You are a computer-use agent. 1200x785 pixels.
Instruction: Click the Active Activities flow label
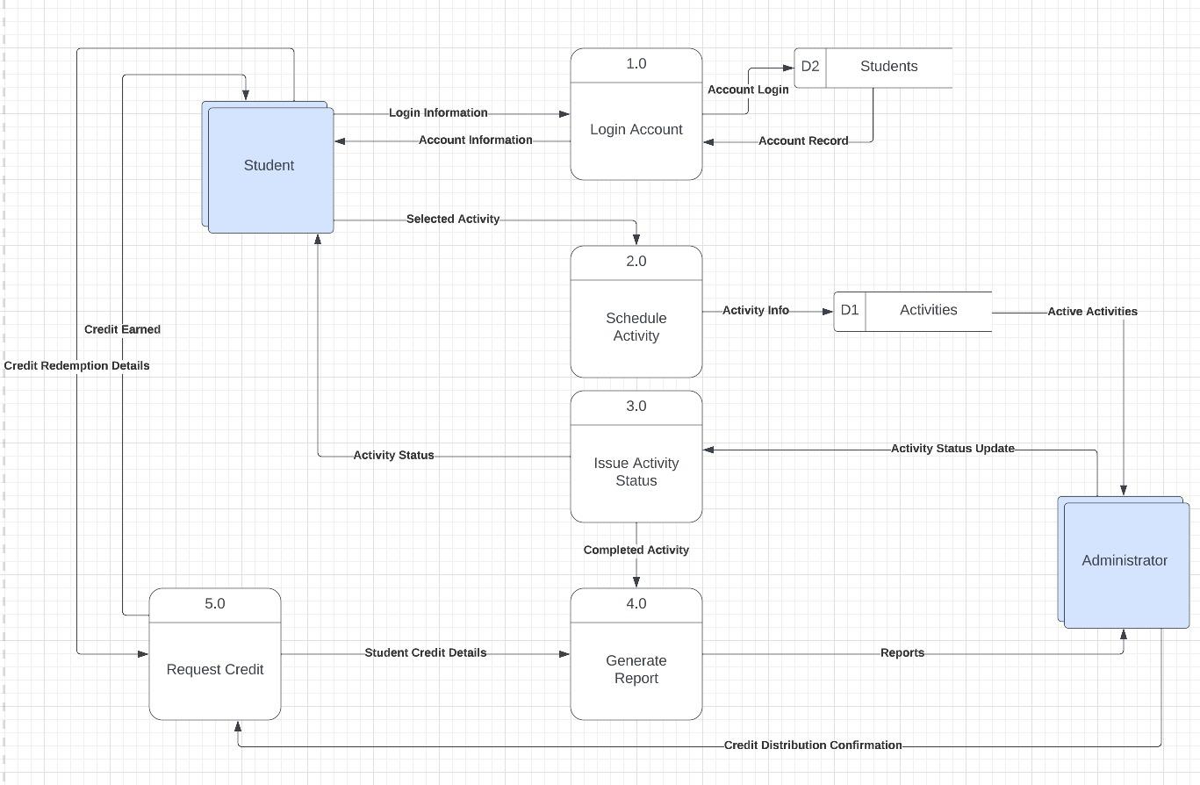1092,311
